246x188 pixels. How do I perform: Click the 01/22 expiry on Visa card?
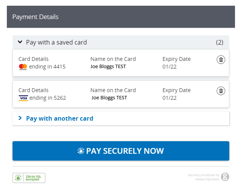point(170,98)
